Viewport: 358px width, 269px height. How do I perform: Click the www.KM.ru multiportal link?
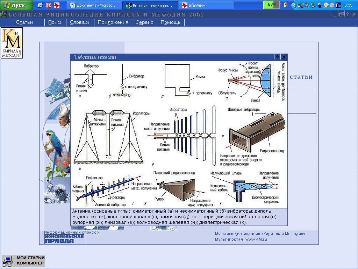pyautogui.click(x=256, y=239)
